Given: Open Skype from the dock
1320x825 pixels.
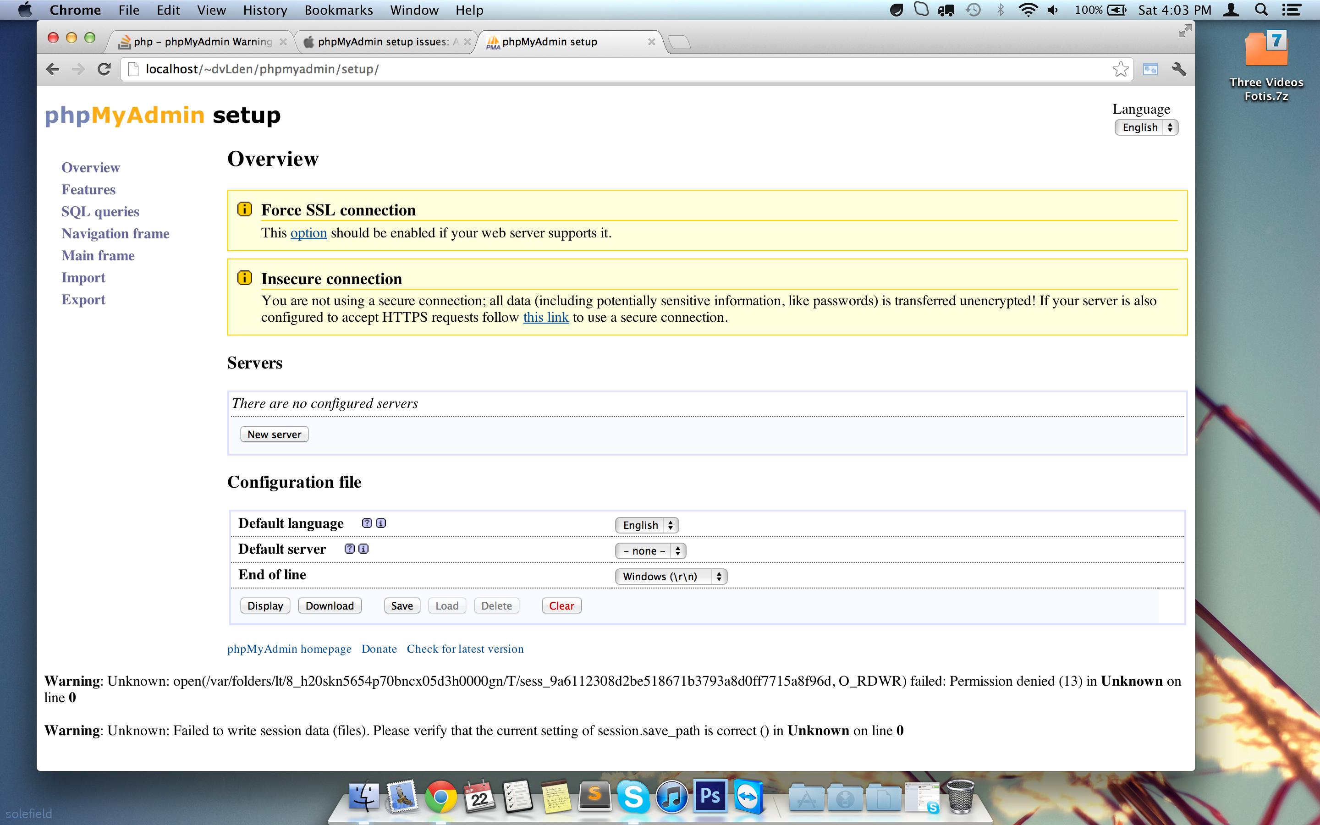Looking at the screenshot, I should pyautogui.click(x=633, y=797).
